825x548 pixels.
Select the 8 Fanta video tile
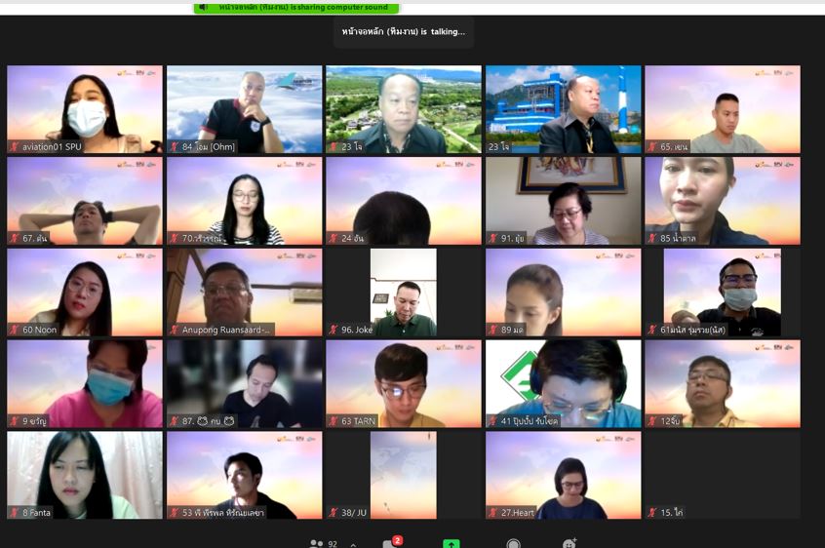point(85,475)
